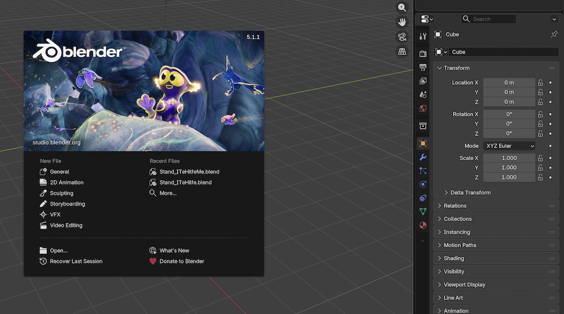Click the Video Editing clapperboard icon
Viewport: 564px width, 314px height.
click(x=43, y=225)
